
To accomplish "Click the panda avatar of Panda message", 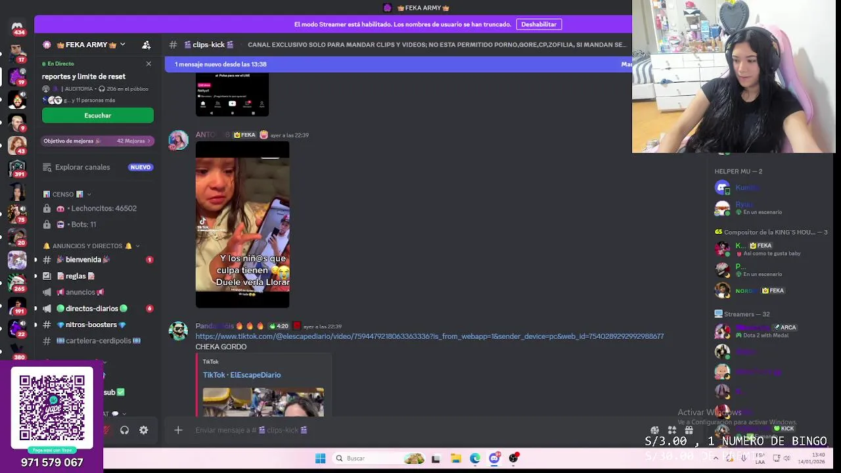I will click(178, 330).
